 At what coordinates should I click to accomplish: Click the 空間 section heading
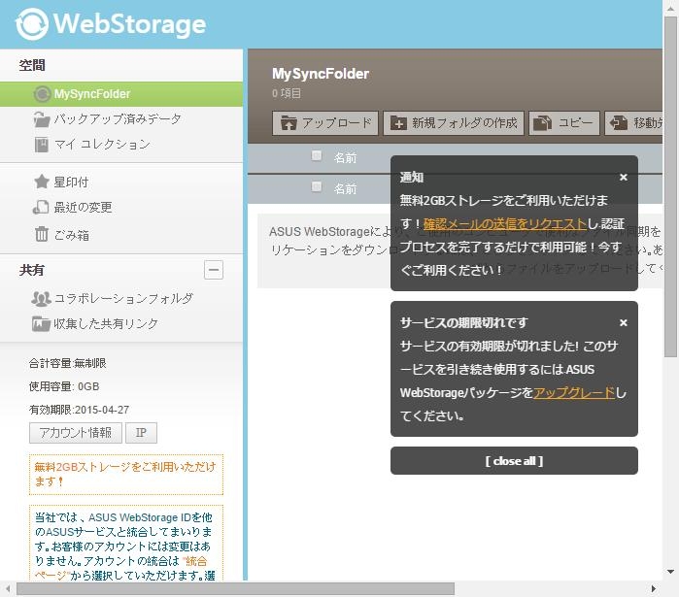(32, 65)
